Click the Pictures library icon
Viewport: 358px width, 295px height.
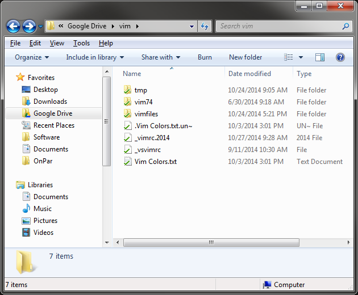(26, 221)
